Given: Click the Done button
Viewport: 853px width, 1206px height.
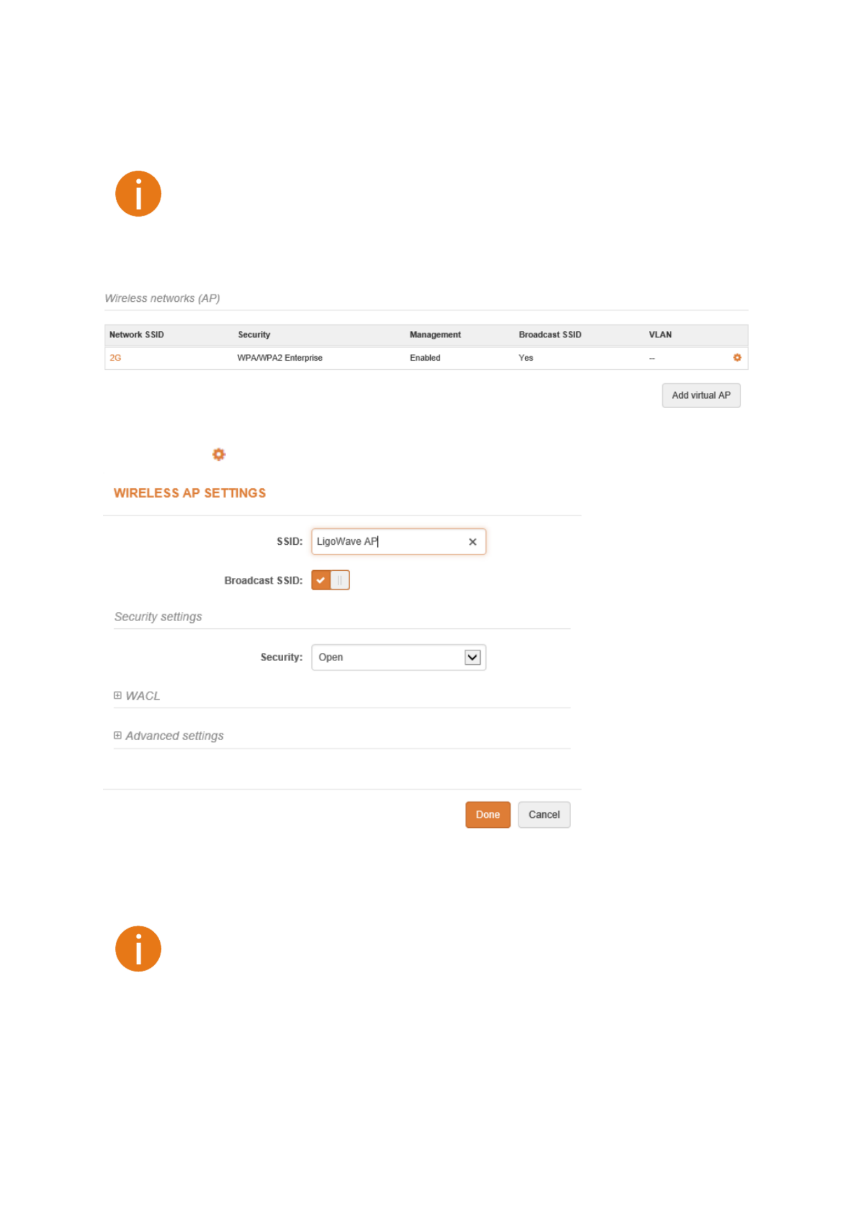Looking at the screenshot, I should [x=487, y=814].
